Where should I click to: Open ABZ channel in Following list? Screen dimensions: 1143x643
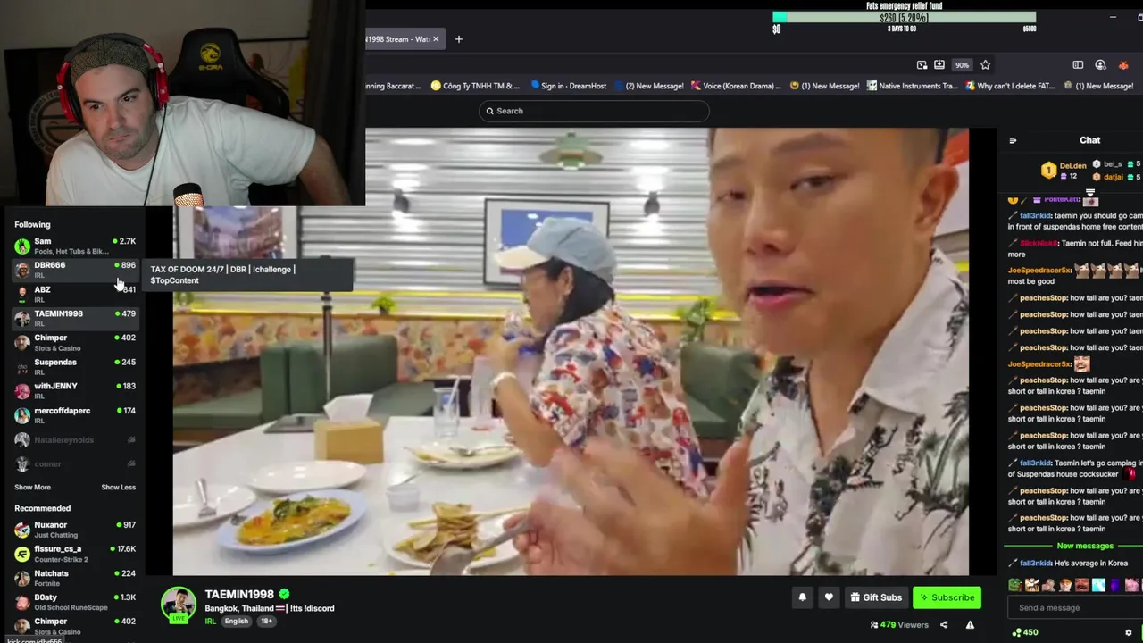click(x=75, y=294)
